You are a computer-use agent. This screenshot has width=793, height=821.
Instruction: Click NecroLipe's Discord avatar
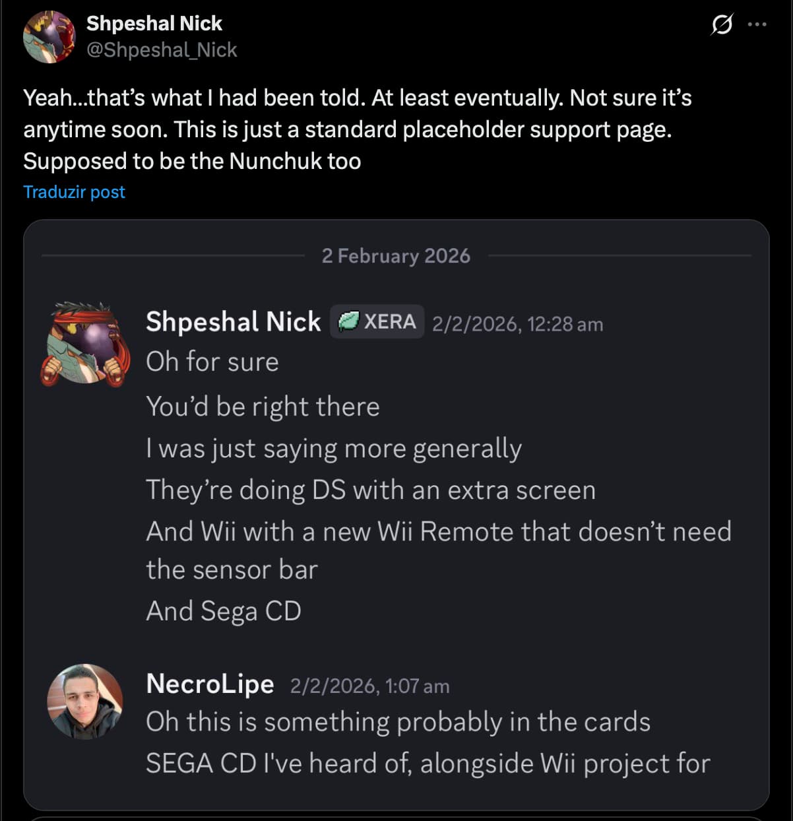pyautogui.click(x=86, y=702)
